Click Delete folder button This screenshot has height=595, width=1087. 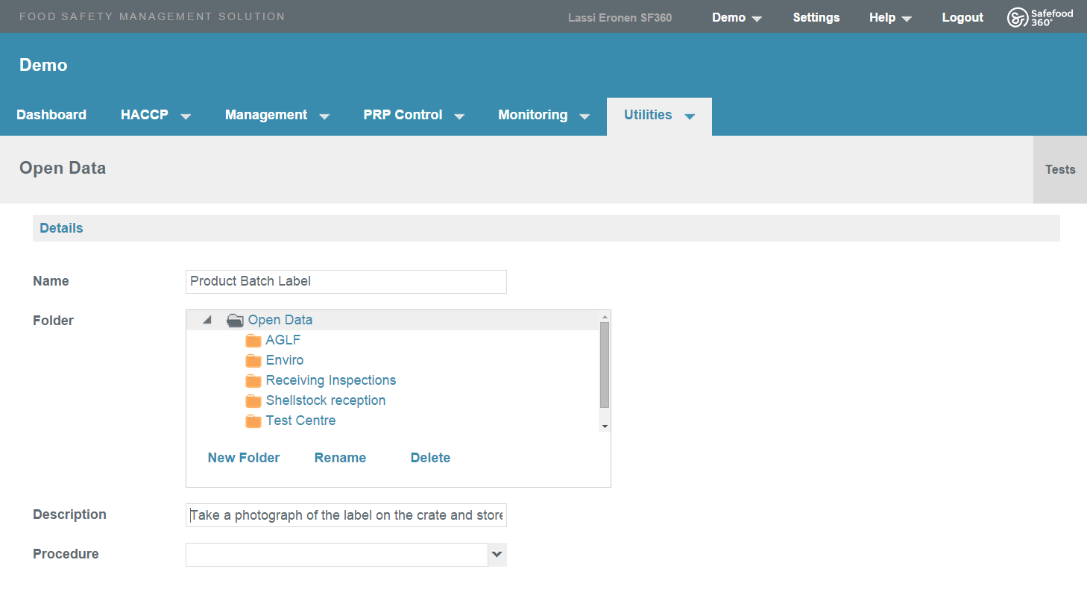coord(430,458)
